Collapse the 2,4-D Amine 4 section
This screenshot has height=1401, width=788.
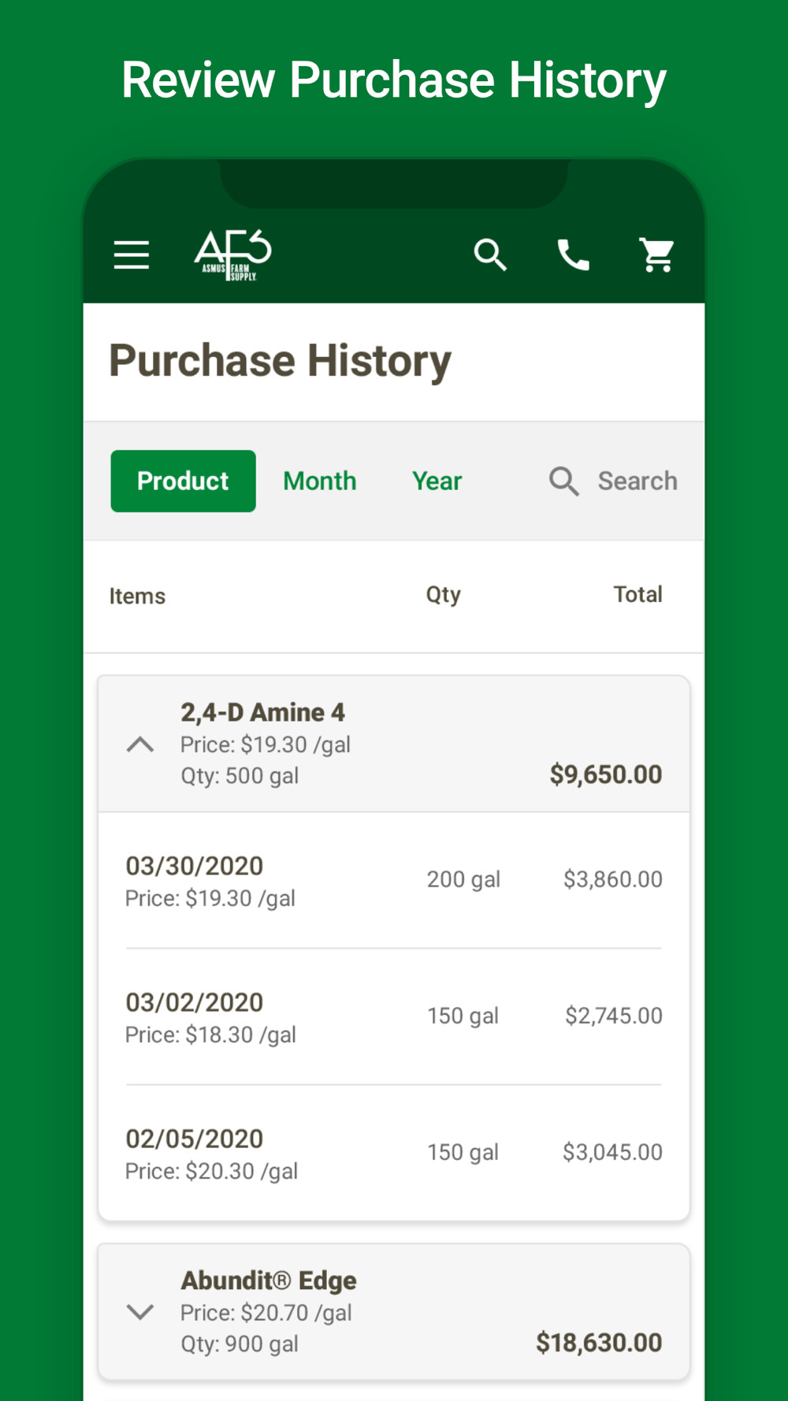[x=140, y=745]
